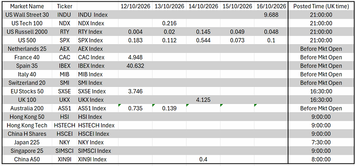Image resolution: width=356 pixels, height=166 pixels.
Task: Select the US Wall Street 30 cell
Action: pyautogui.click(x=27, y=15)
